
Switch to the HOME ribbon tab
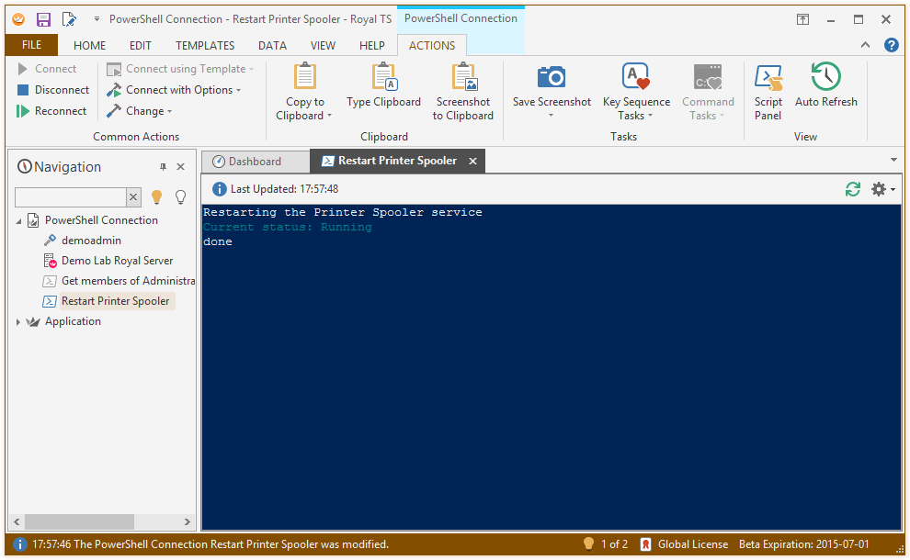pyautogui.click(x=89, y=46)
